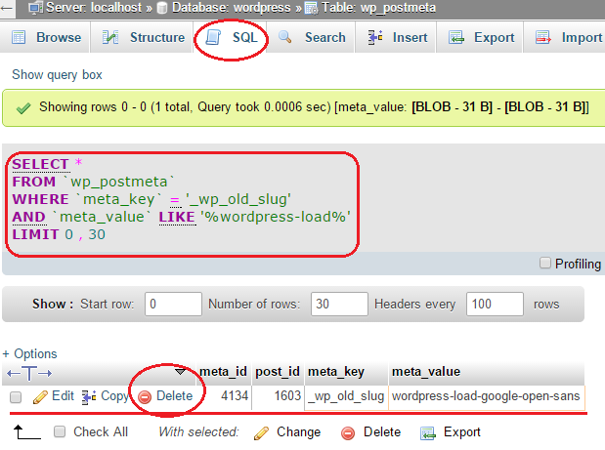The image size is (605, 450).
Task: Expand the + Options link
Action: 29,353
